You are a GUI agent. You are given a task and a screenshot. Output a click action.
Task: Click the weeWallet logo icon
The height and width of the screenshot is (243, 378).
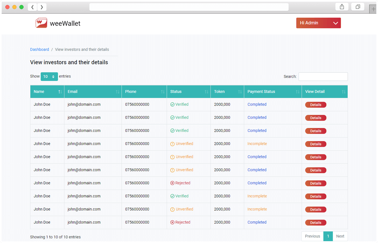[x=41, y=23]
